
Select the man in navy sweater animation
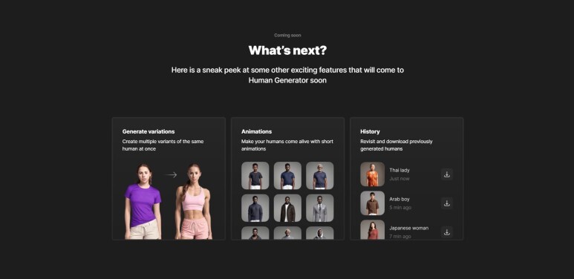(255, 208)
